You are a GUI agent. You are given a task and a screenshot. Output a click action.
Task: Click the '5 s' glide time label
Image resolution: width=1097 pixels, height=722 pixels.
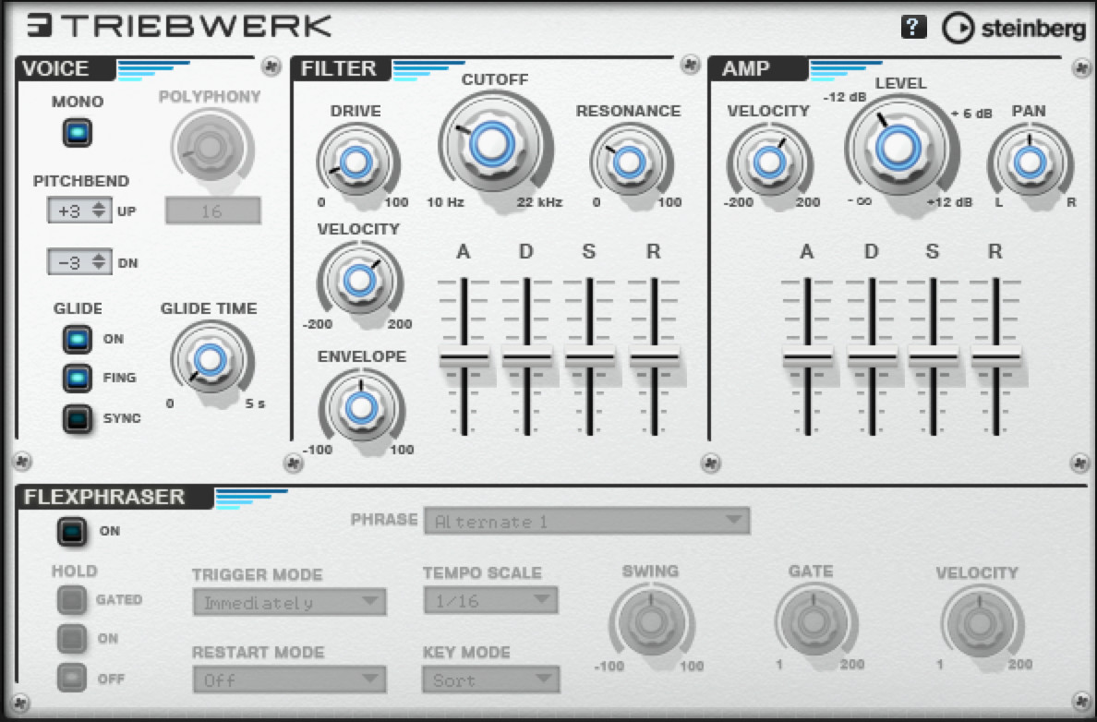tap(256, 403)
